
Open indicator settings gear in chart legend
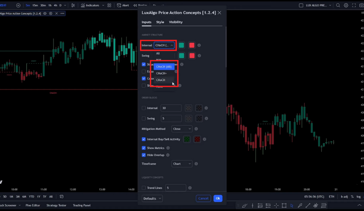[51, 13]
